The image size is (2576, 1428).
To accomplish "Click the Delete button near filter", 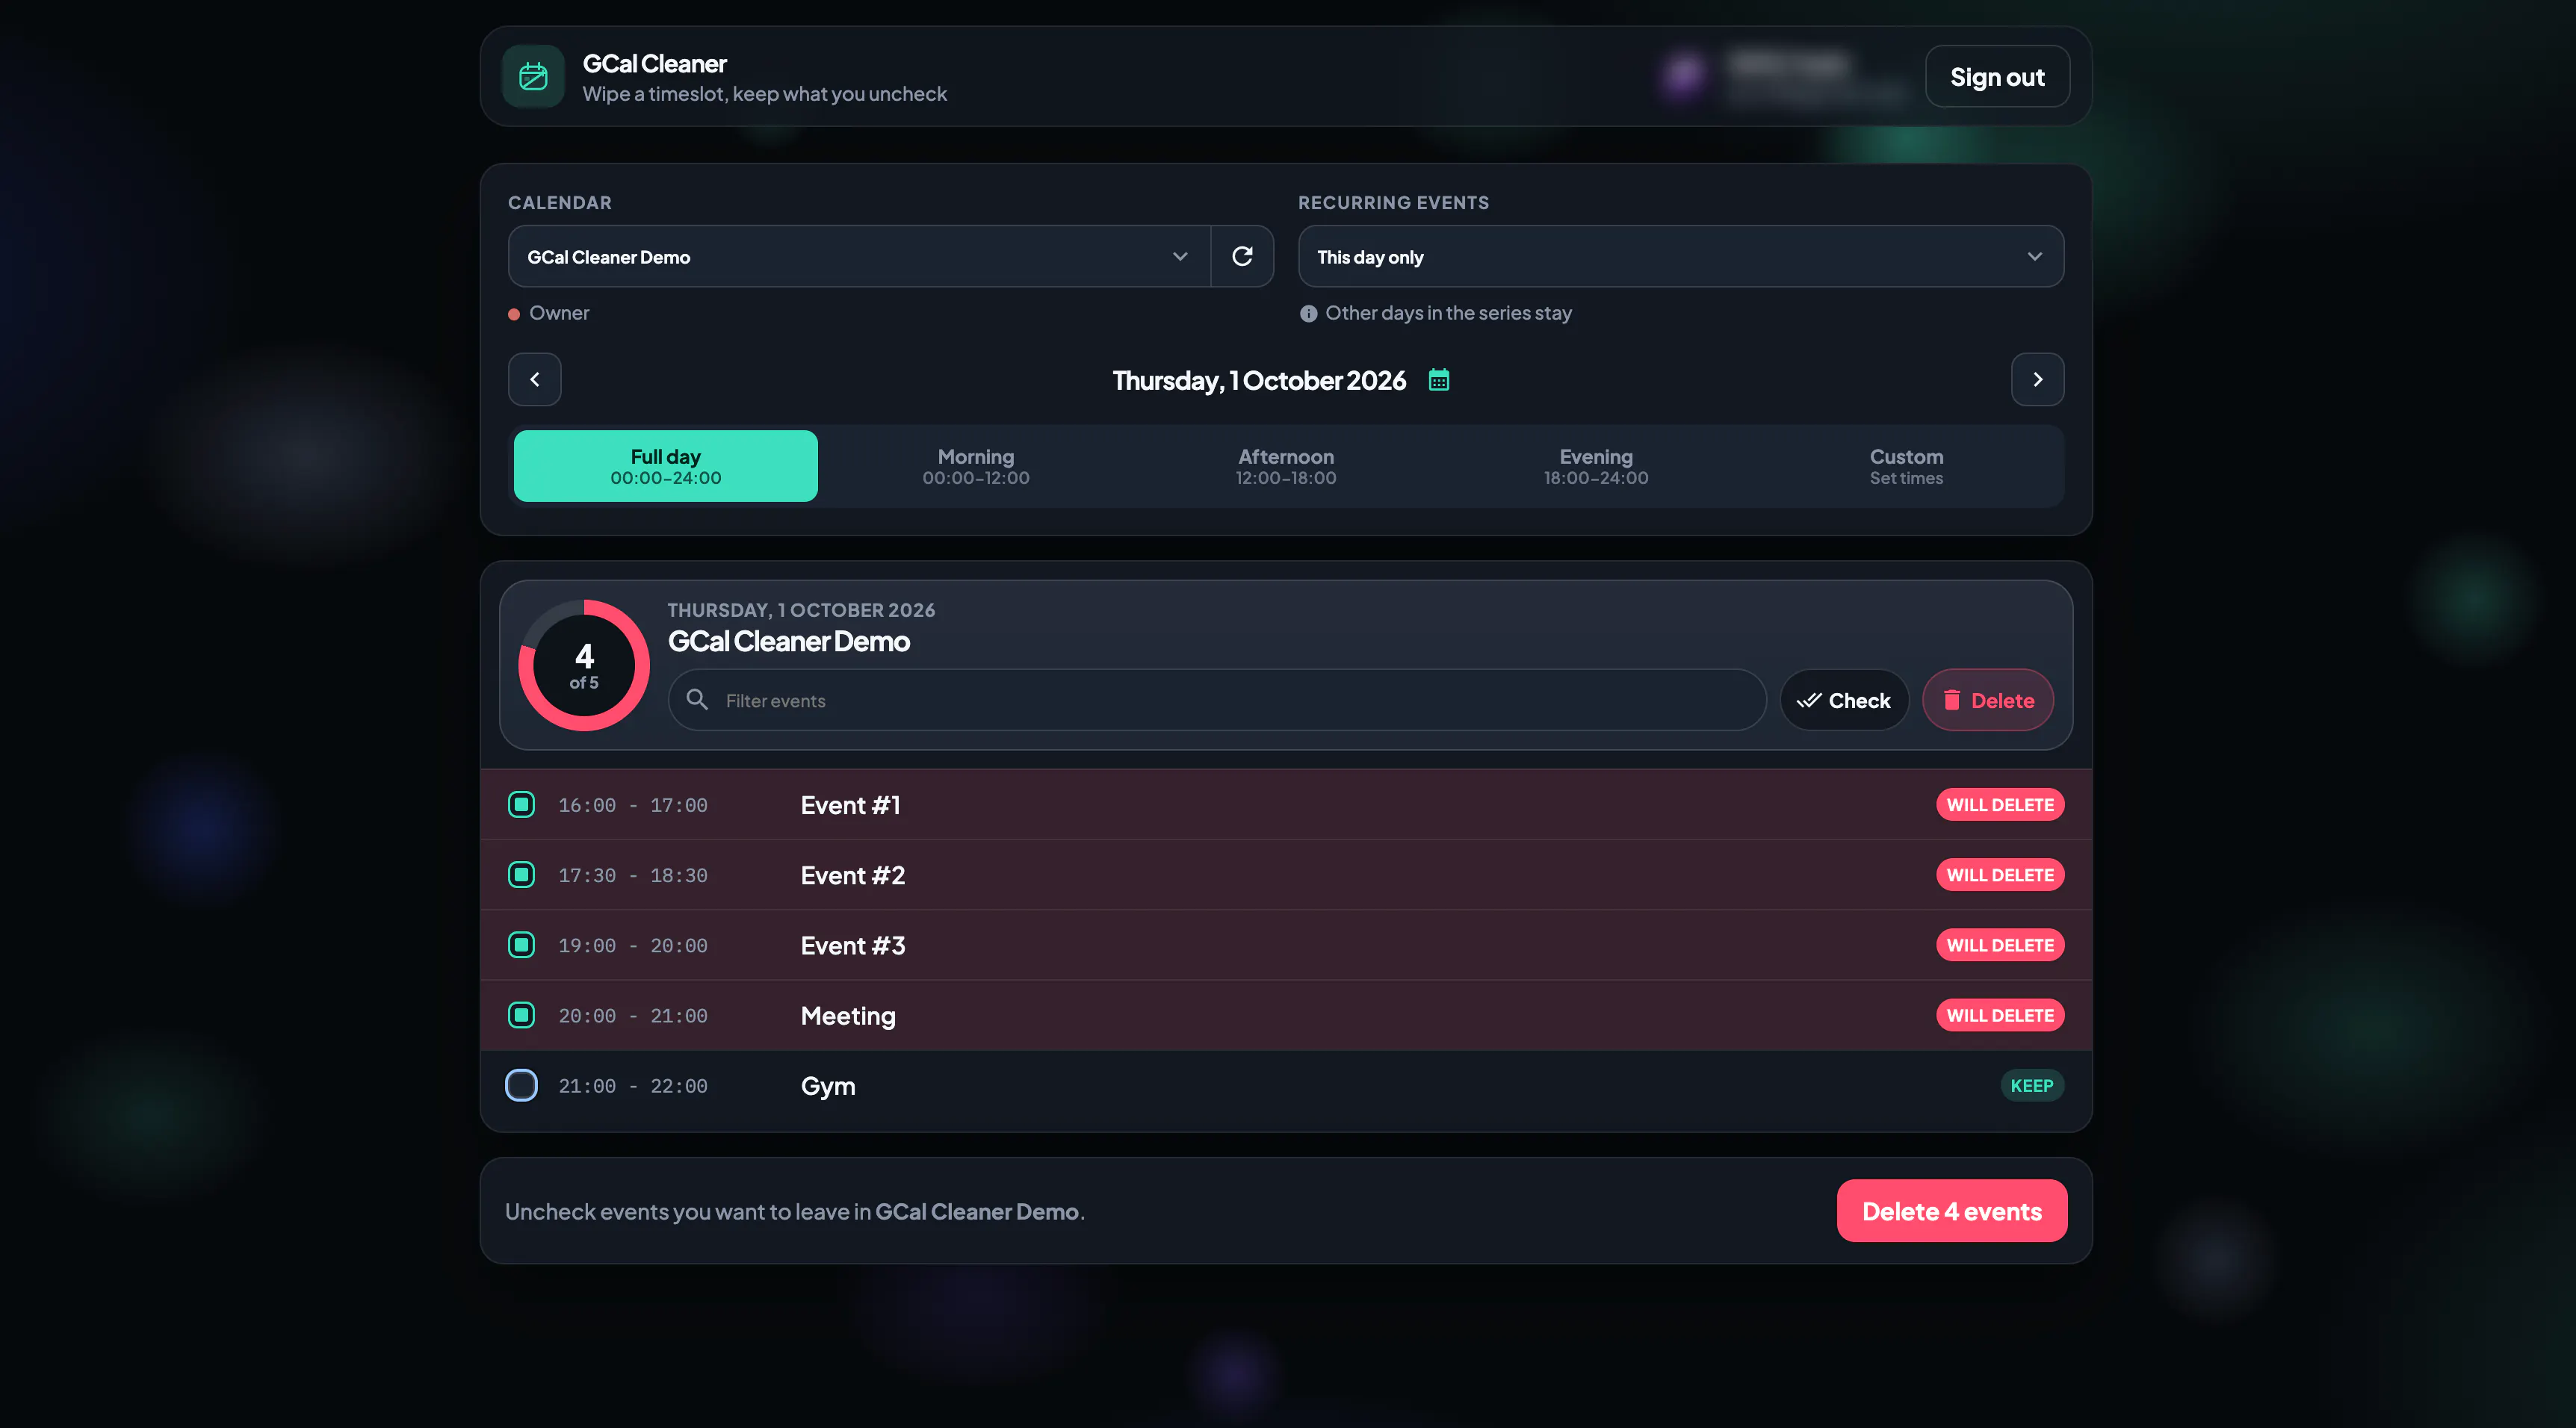I will click(x=1988, y=700).
